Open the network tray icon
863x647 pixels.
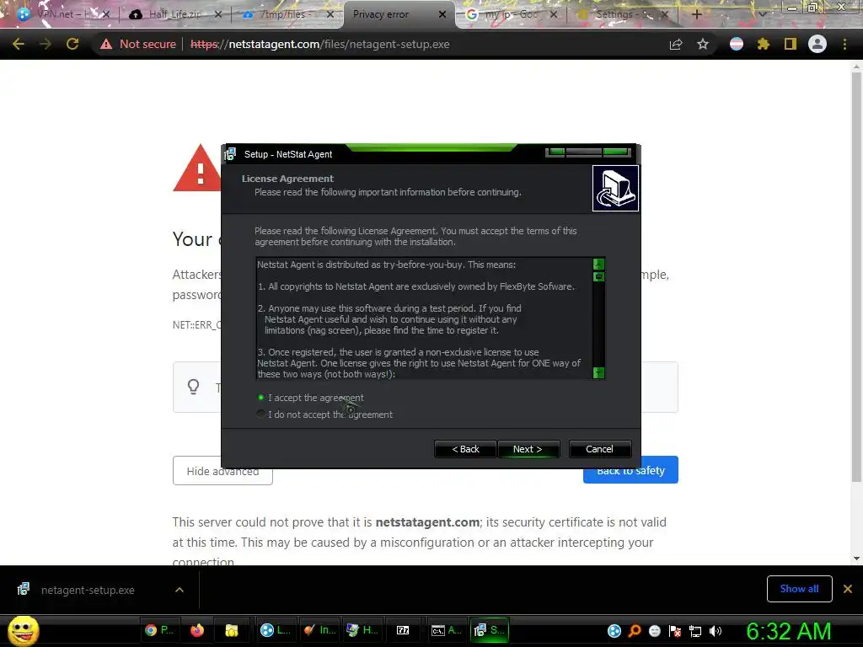pos(695,631)
